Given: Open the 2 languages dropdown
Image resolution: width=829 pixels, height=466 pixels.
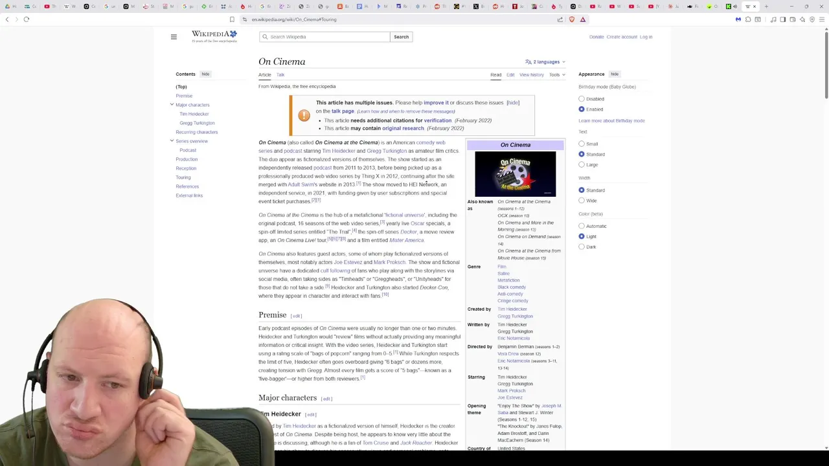Looking at the screenshot, I should click(x=545, y=62).
